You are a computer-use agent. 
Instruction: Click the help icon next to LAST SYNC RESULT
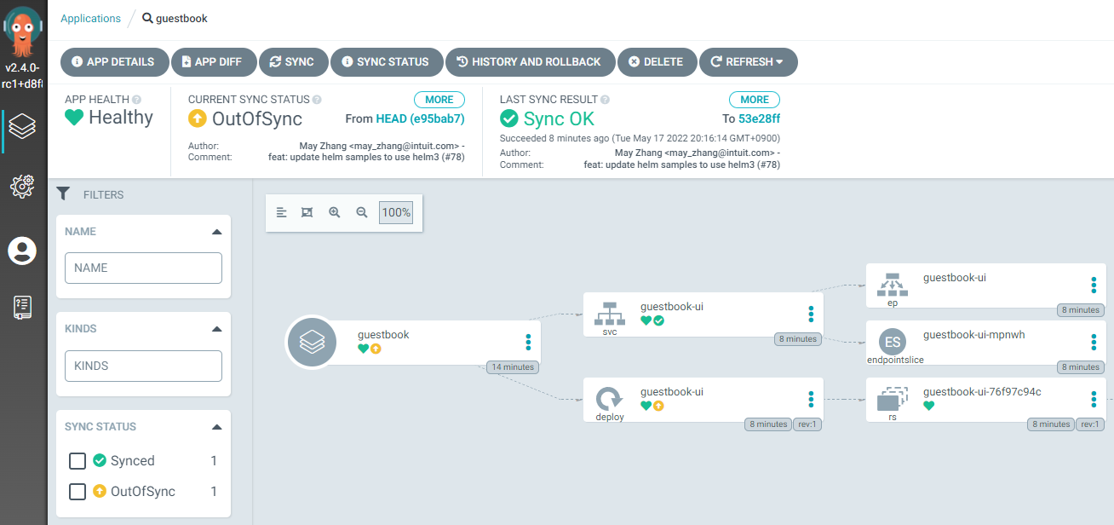tap(605, 100)
